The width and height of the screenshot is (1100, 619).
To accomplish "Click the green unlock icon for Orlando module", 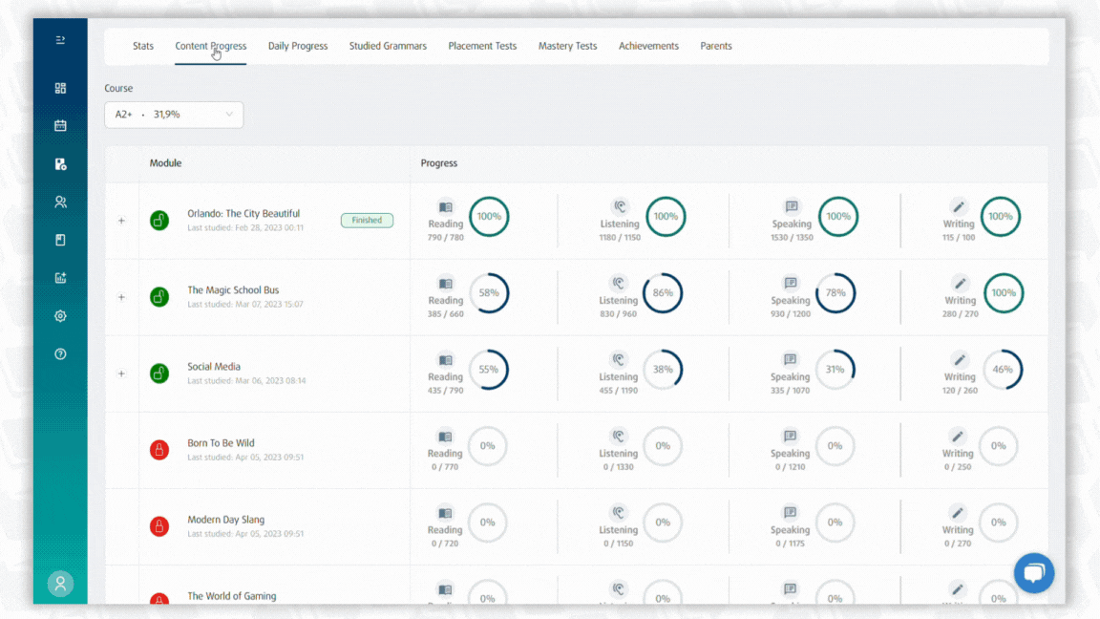I will click(159, 221).
